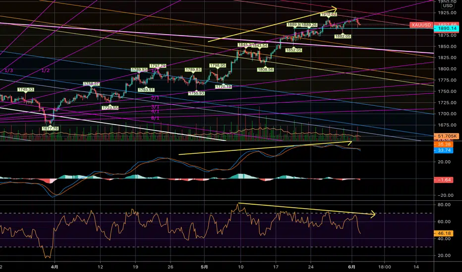The image size is (462, 272).
Task: Select the 1758.57 high price label
Action: 91,84
